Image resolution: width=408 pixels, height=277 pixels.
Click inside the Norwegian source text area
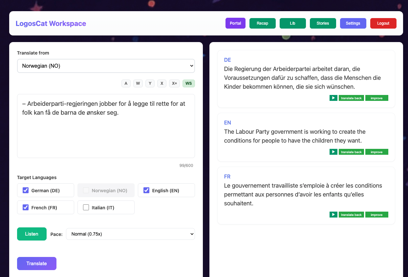click(x=106, y=131)
